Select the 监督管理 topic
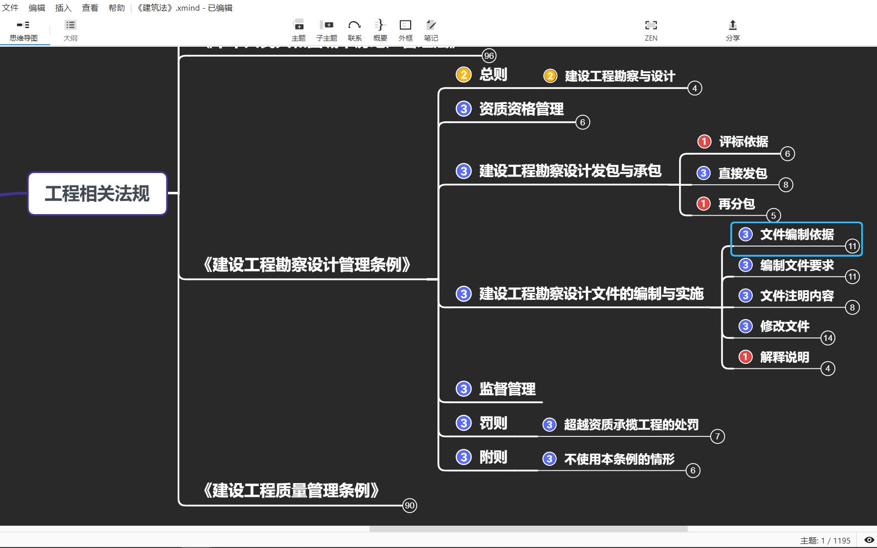Image resolution: width=877 pixels, height=548 pixels. click(507, 389)
